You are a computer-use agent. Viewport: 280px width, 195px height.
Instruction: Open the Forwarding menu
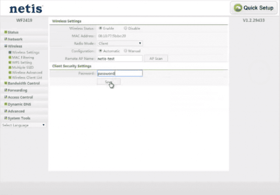[x=18, y=90]
